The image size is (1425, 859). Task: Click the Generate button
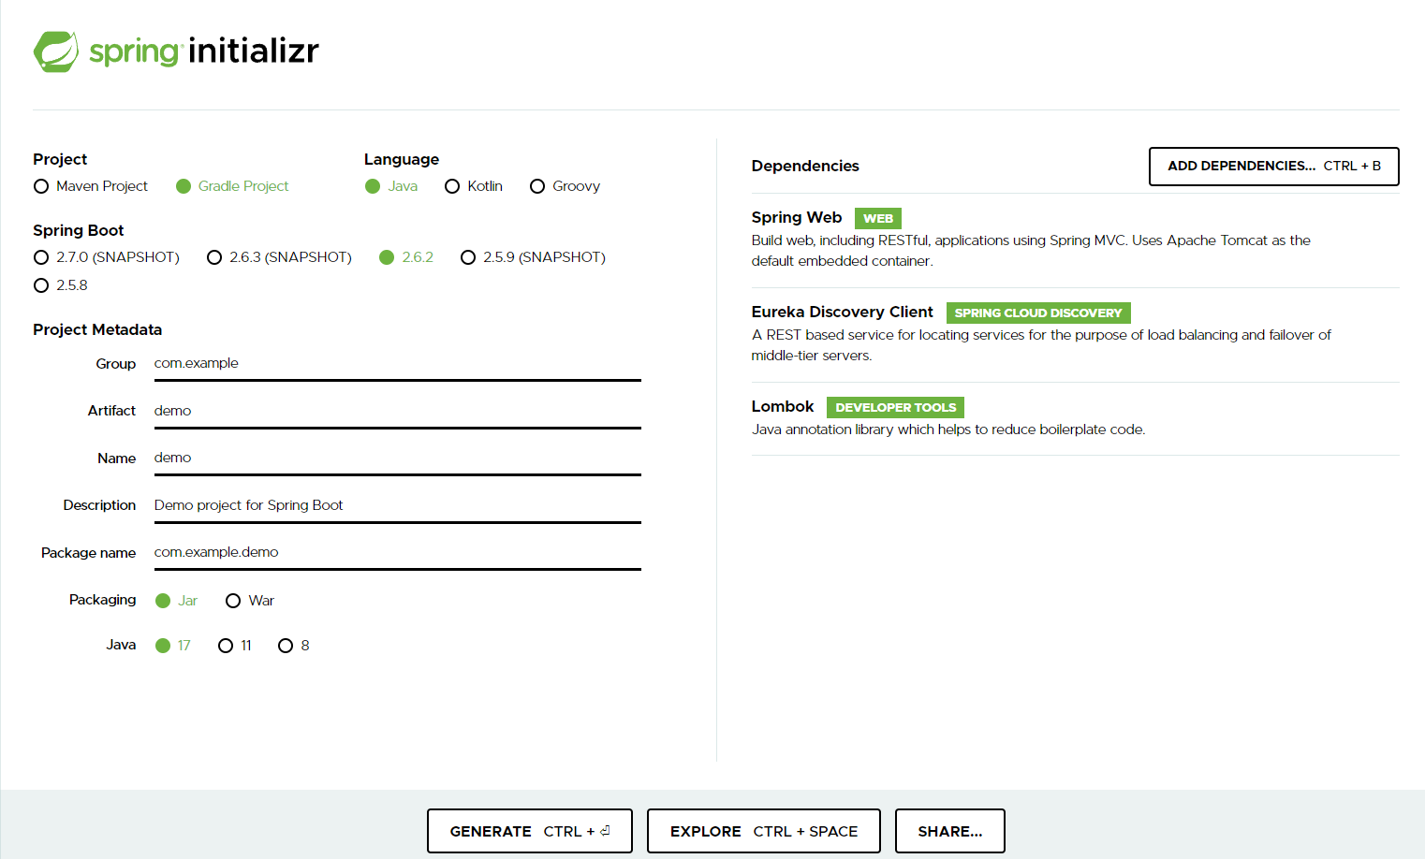[x=530, y=831]
